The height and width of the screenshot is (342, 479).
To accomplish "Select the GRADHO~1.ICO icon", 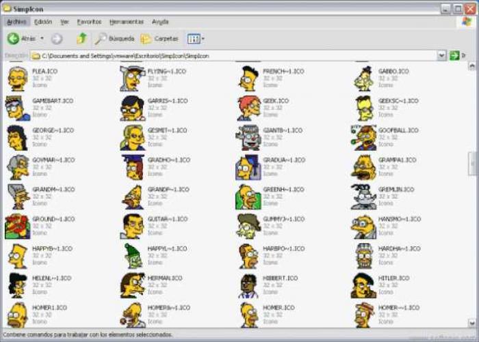I will tap(133, 167).
